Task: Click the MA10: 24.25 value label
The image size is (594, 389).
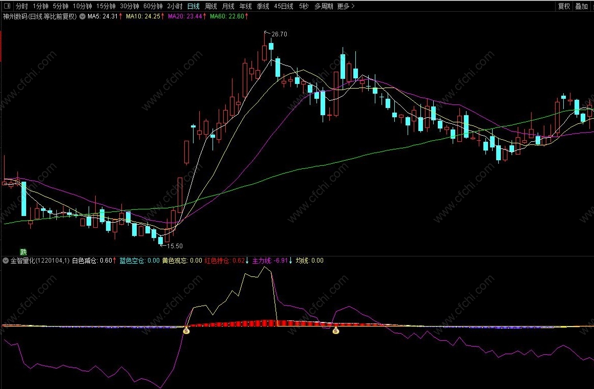Action: tap(145, 16)
